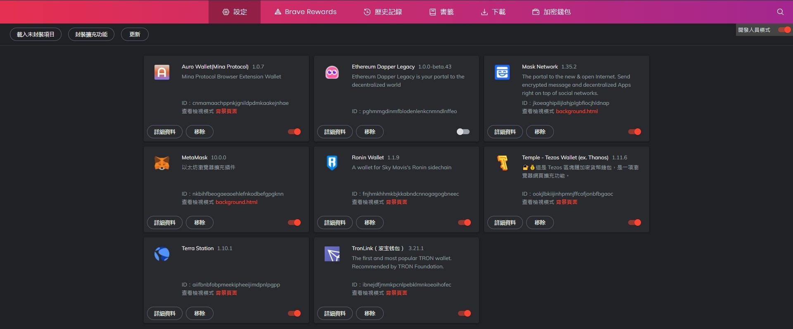The height and width of the screenshot is (329, 793).
Task: Disable the TronLink extension toggle
Action: [465, 313]
